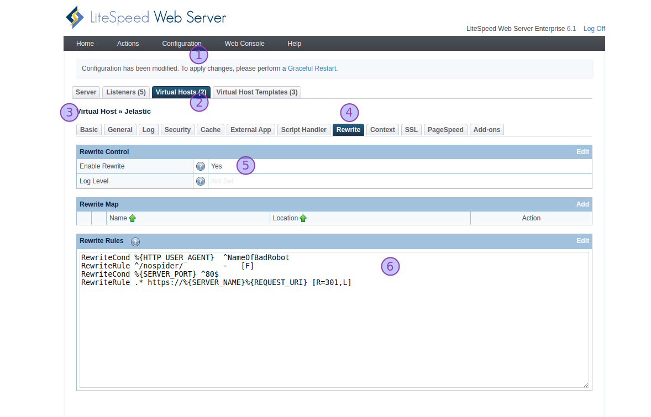
Task: Click the Enable Rewrite label
Action: [x=102, y=166]
